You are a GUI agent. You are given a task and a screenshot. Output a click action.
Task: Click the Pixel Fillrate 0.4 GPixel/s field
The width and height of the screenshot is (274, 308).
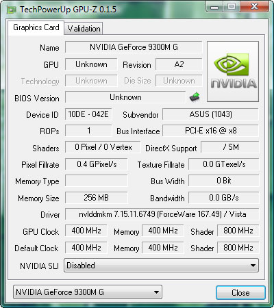(x=97, y=164)
